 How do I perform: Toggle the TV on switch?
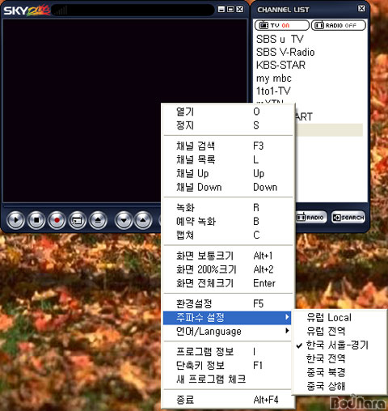pyautogui.click(x=282, y=25)
